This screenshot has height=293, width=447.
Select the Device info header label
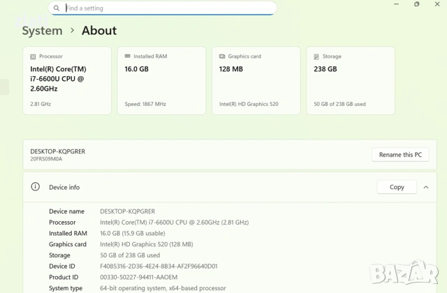[64, 188]
